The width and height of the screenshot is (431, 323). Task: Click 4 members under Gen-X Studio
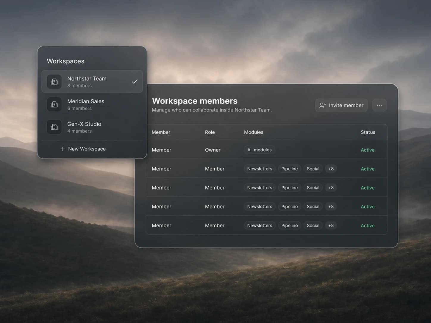(79, 131)
